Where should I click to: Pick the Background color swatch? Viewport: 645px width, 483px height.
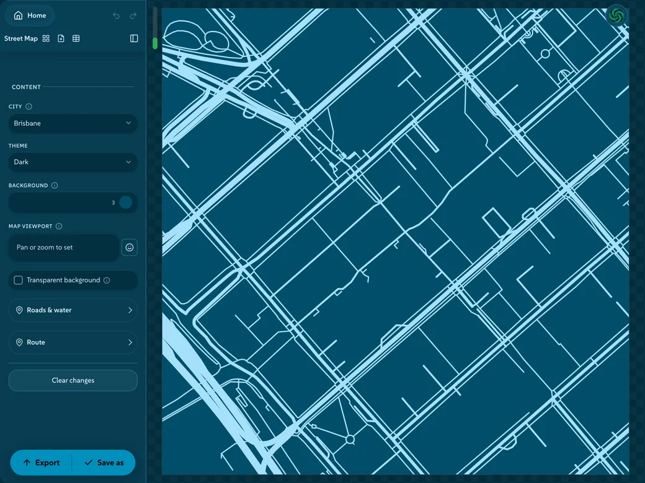pyautogui.click(x=126, y=202)
